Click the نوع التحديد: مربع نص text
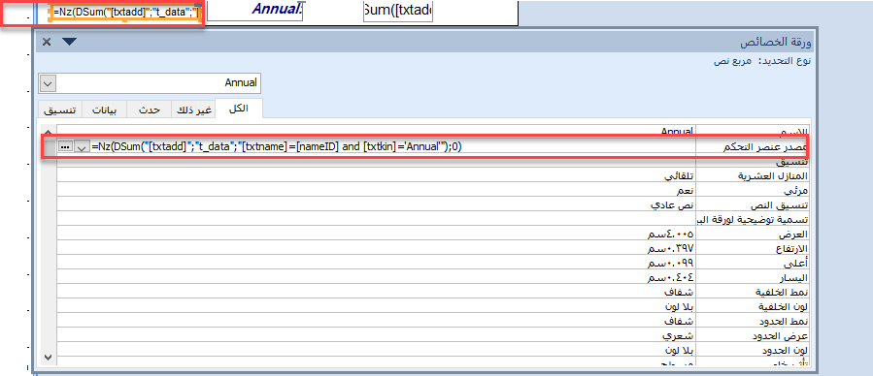 762,60
